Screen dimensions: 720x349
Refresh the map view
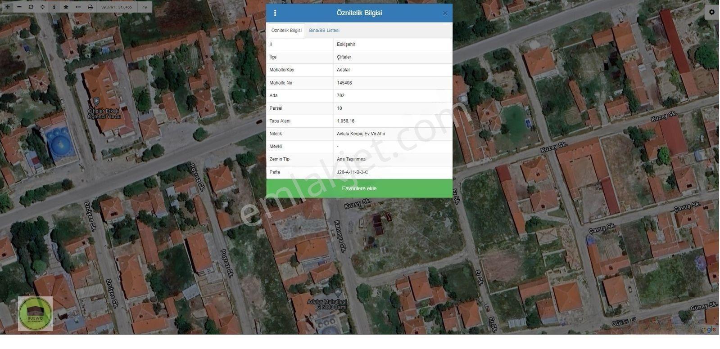point(31,7)
